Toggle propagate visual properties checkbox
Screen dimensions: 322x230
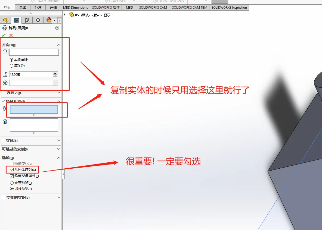12,176
